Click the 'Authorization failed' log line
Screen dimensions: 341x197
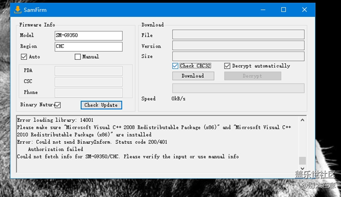56,149
